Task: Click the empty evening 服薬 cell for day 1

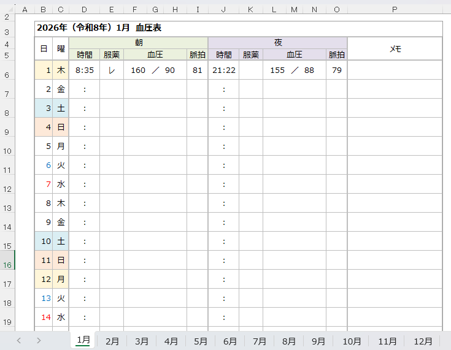Action: pyautogui.click(x=251, y=70)
